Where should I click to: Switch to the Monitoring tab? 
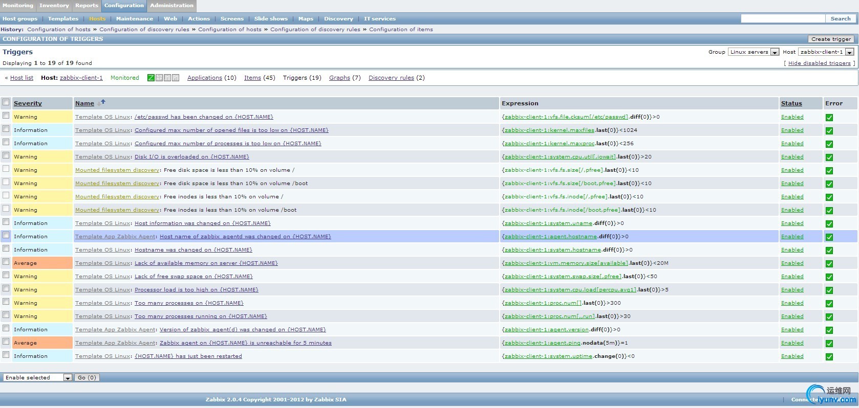point(18,6)
